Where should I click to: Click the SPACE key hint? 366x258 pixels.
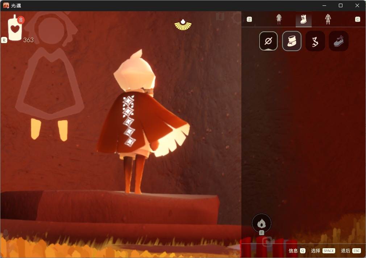[329, 251]
